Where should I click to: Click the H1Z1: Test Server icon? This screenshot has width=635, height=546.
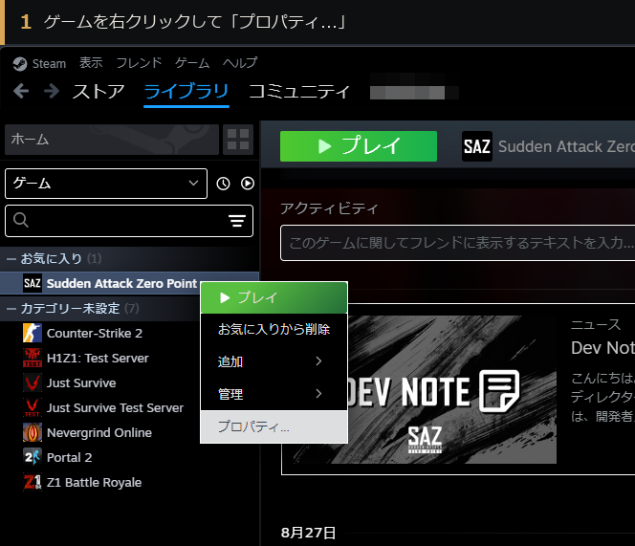(x=33, y=358)
